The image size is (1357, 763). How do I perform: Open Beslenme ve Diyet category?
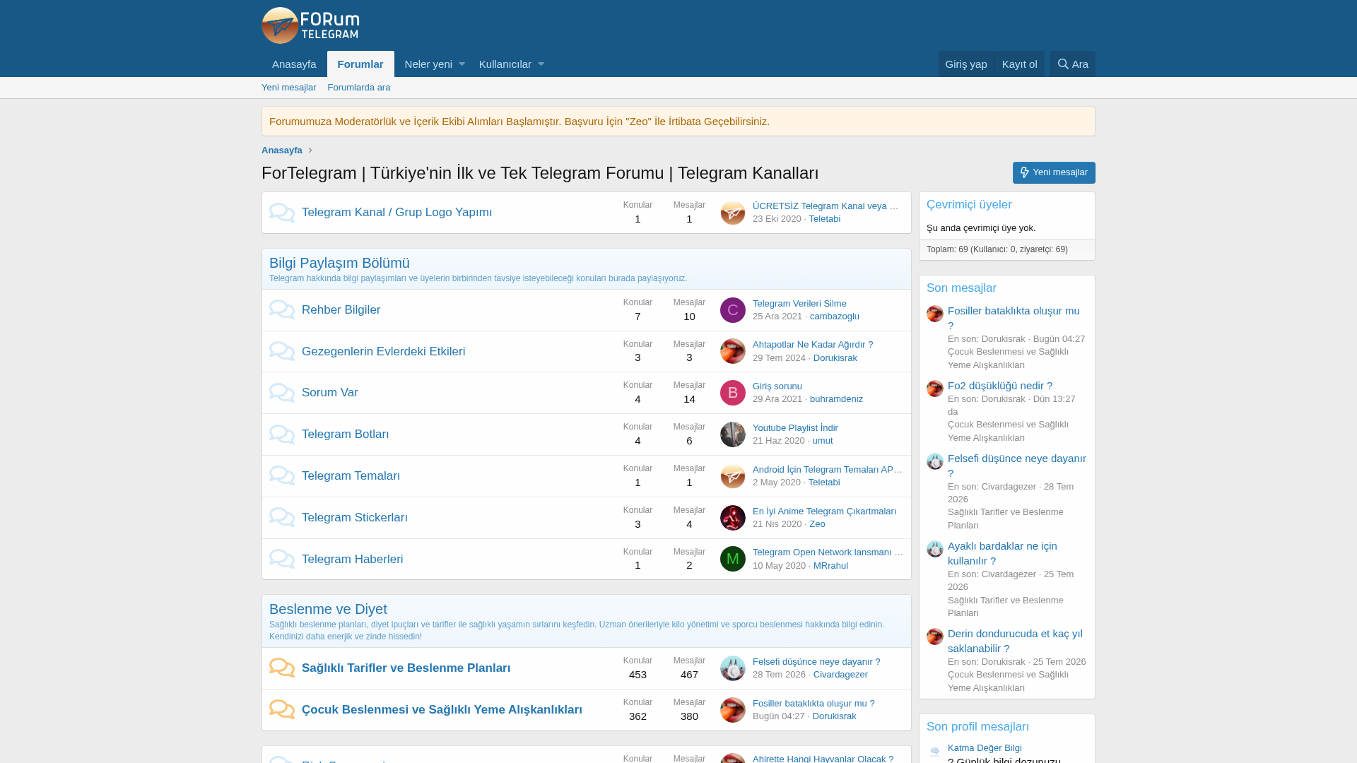328,609
